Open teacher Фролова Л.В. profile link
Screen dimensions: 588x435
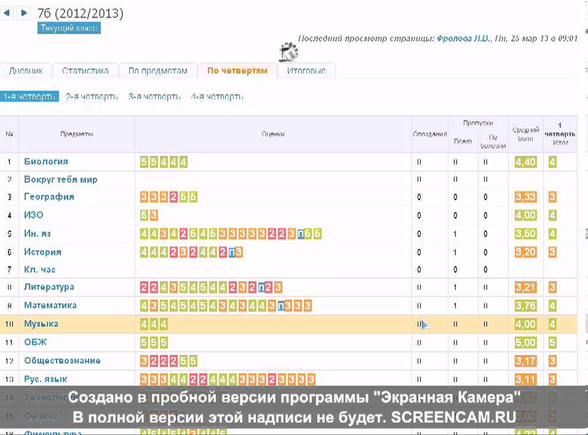tap(463, 38)
